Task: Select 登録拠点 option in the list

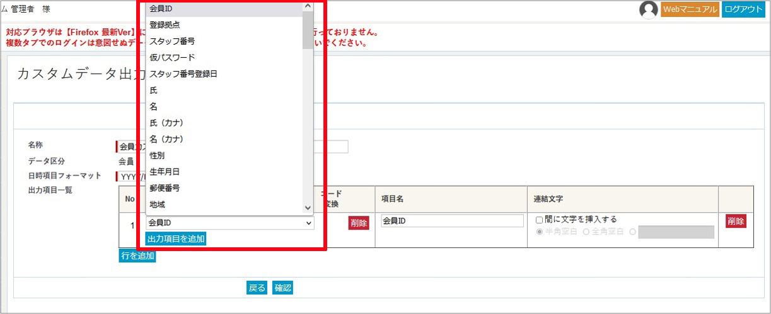Action: [224, 25]
